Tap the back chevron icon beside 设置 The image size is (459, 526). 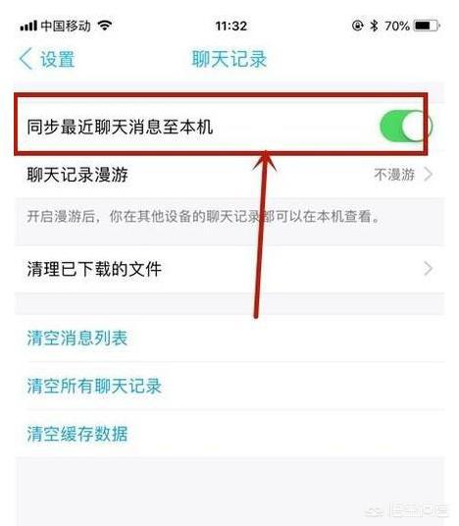coord(25,59)
